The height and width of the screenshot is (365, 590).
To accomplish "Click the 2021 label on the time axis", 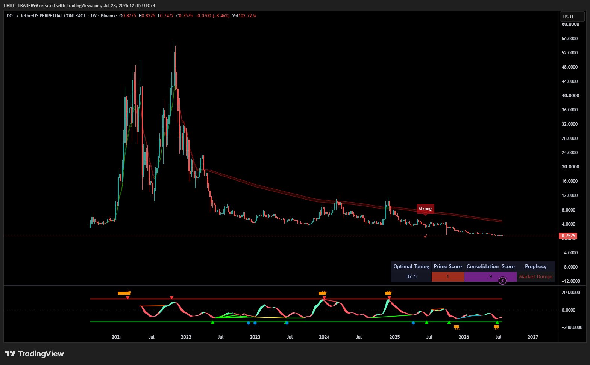I will 117,337.
